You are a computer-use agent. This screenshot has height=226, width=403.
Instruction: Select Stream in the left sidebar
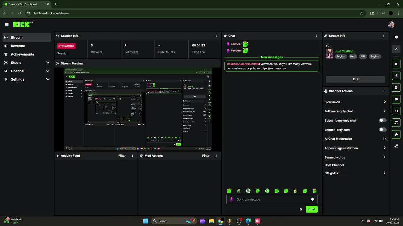click(x=26, y=37)
